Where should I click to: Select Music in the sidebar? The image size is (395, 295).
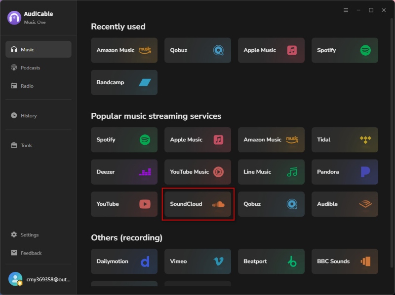coord(39,49)
